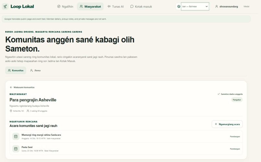Click the Medal link in the header

click(246, 6)
